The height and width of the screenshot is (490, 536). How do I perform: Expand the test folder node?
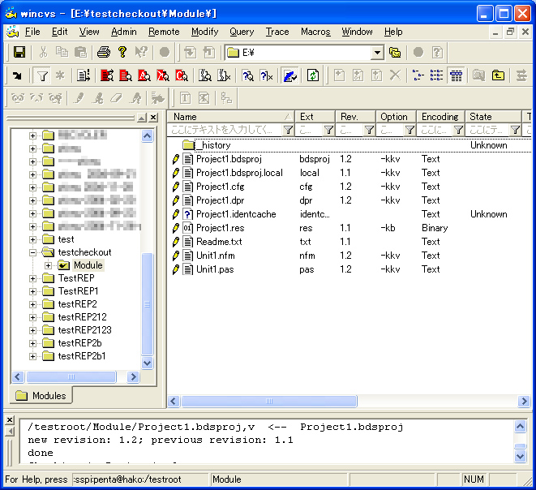32,239
